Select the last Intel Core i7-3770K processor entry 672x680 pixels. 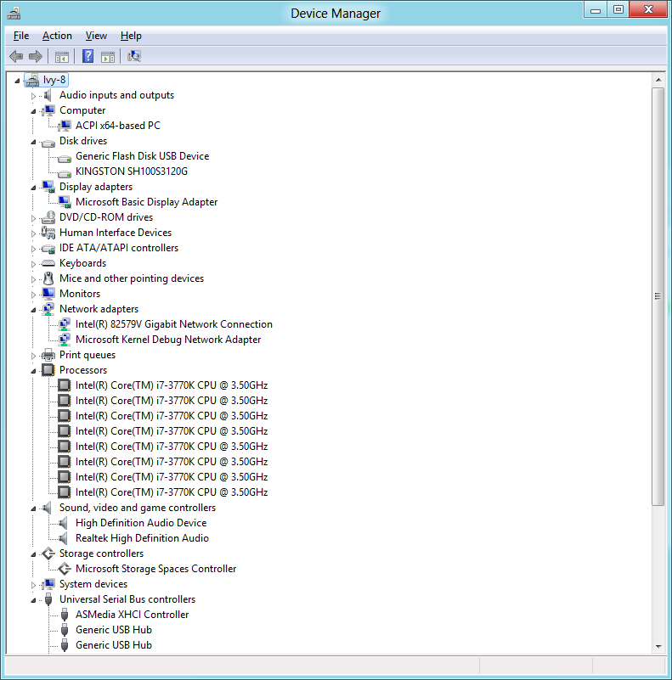[172, 492]
